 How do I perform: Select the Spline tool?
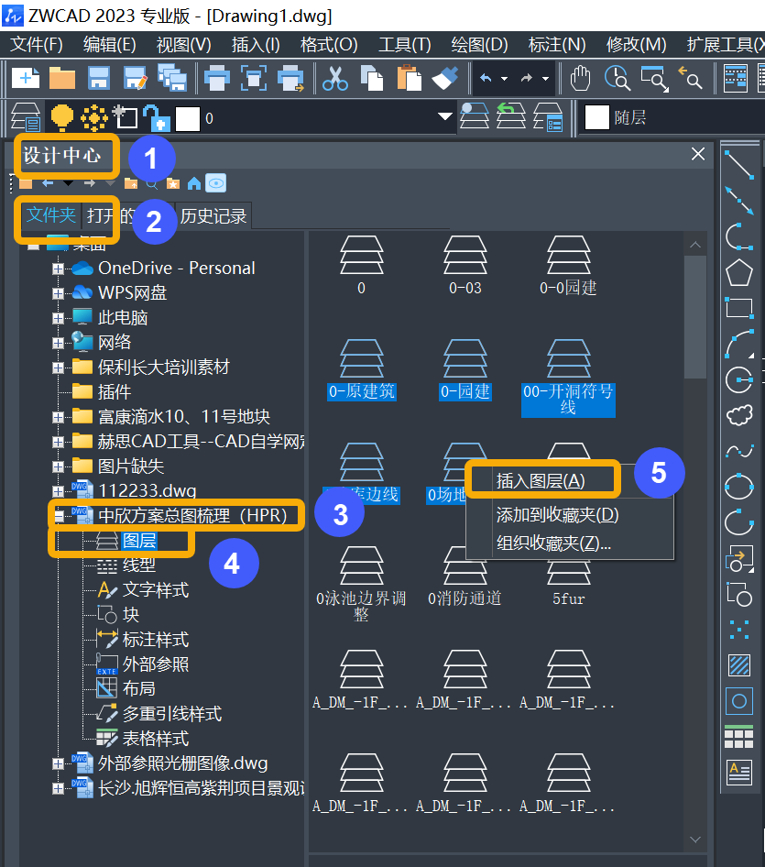coord(739,452)
